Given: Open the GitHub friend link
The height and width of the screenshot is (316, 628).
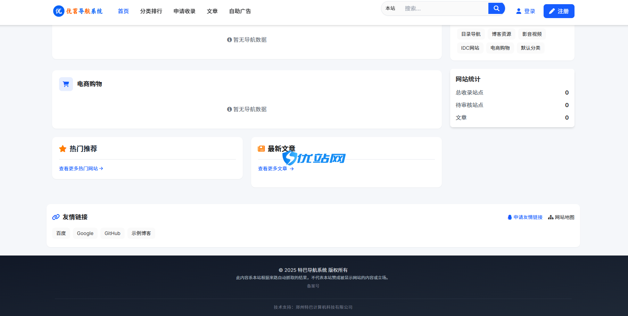Looking at the screenshot, I should click(113, 233).
